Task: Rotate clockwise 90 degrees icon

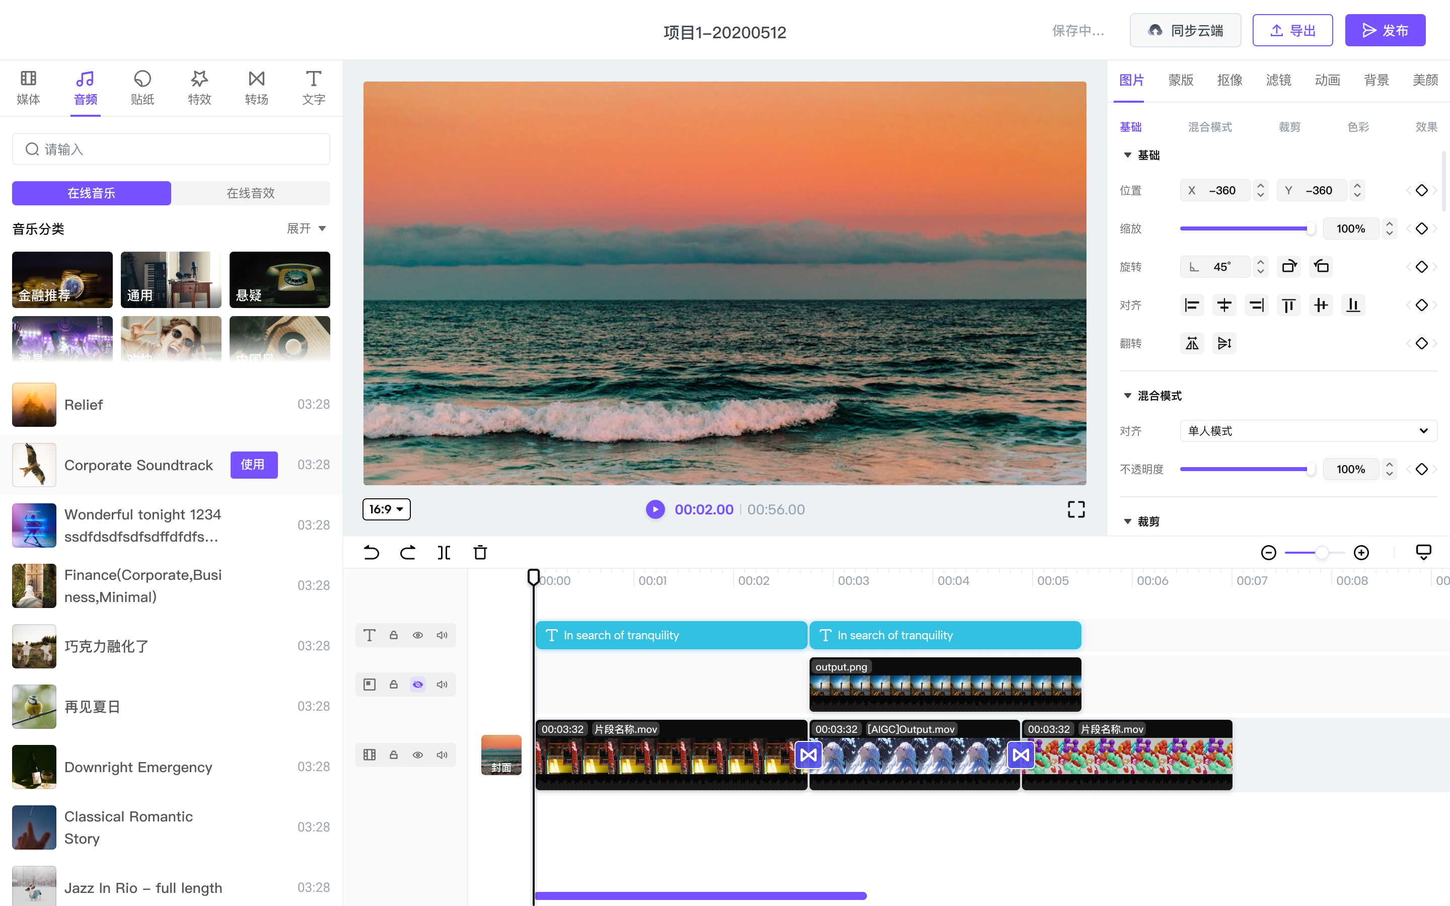Action: click(x=1289, y=267)
